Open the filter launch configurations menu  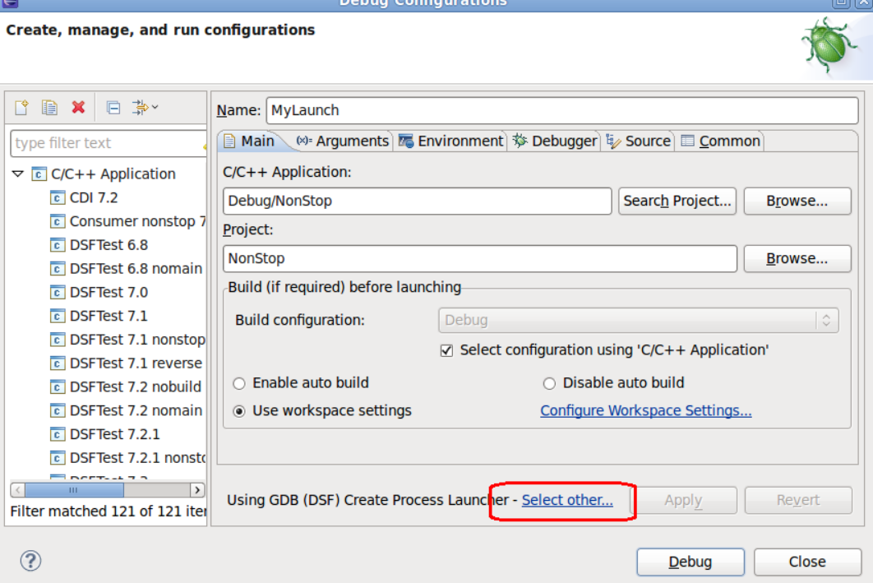pyautogui.click(x=145, y=107)
